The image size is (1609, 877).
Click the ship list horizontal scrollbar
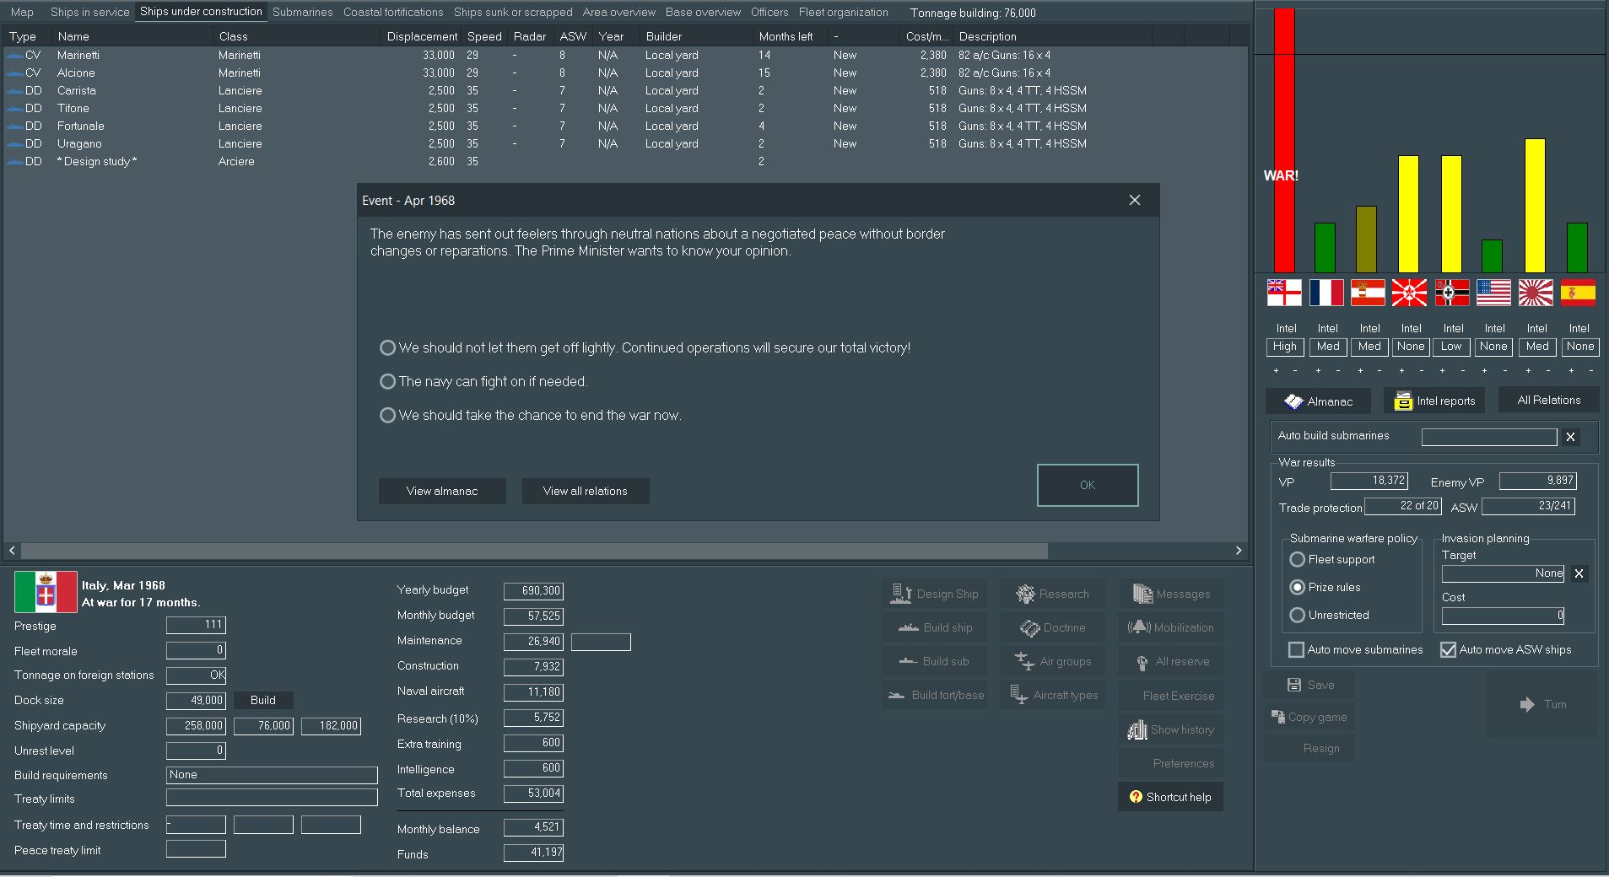[534, 551]
